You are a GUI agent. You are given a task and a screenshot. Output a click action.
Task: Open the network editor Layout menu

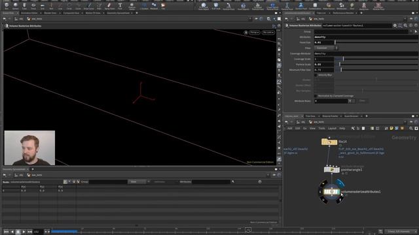click(332, 129)
